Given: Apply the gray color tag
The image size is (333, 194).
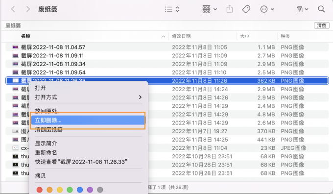Looking at the screenshot, I should [100, 190].
